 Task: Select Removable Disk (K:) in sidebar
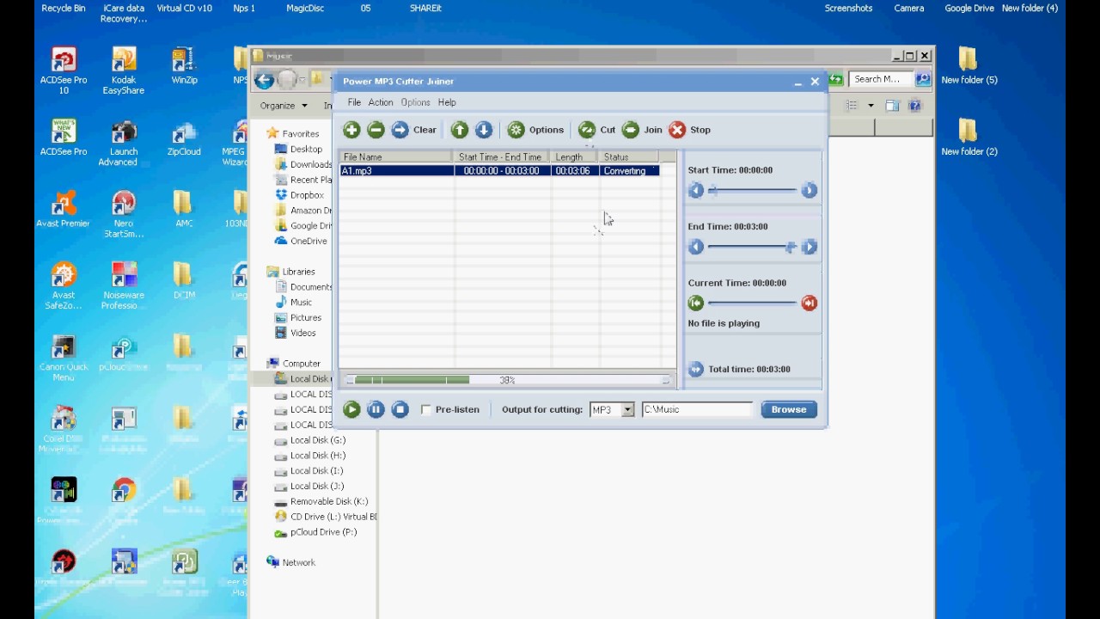coord(321,502)
